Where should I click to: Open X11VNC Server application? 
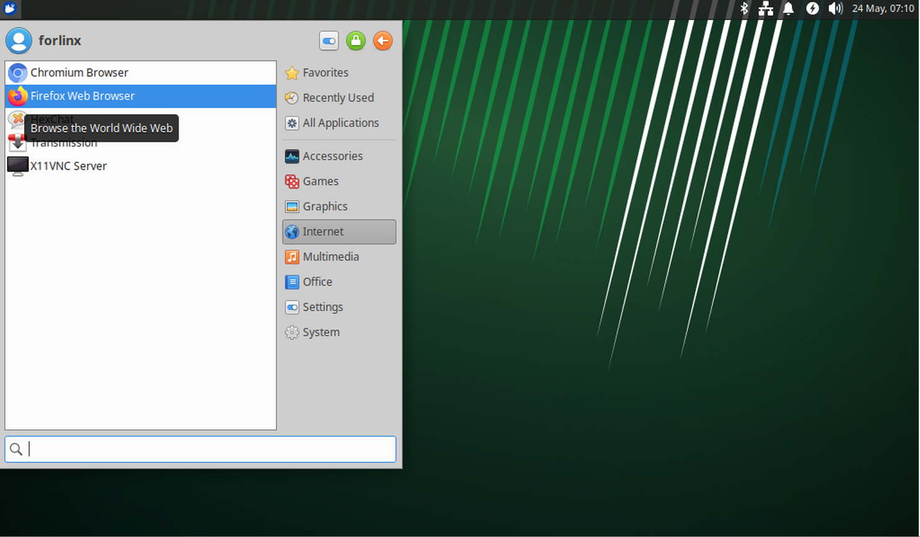point(141,166)
